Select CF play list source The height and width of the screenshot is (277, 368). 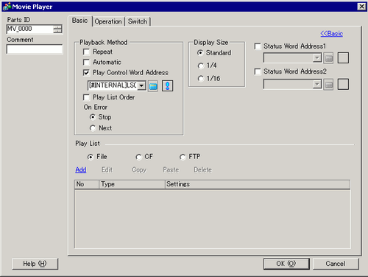(138, 157)
